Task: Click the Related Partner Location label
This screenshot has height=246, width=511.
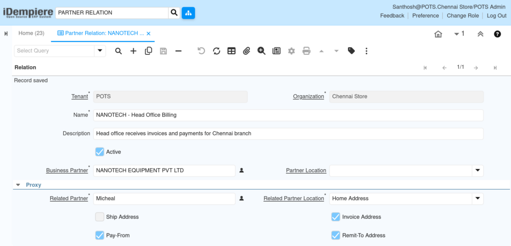Action: [293, 199]
